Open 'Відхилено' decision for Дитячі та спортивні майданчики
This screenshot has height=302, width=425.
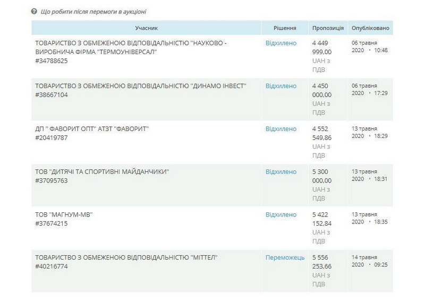point(281,172)
